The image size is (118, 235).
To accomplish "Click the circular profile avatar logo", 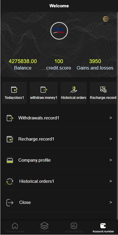I will pos(59,31).
